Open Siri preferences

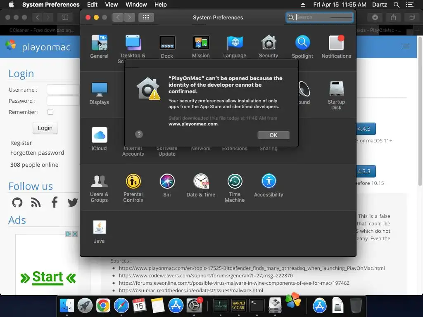167,185
